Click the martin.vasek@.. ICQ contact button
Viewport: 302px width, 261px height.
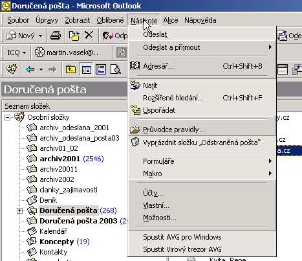(x=67, y=52)
